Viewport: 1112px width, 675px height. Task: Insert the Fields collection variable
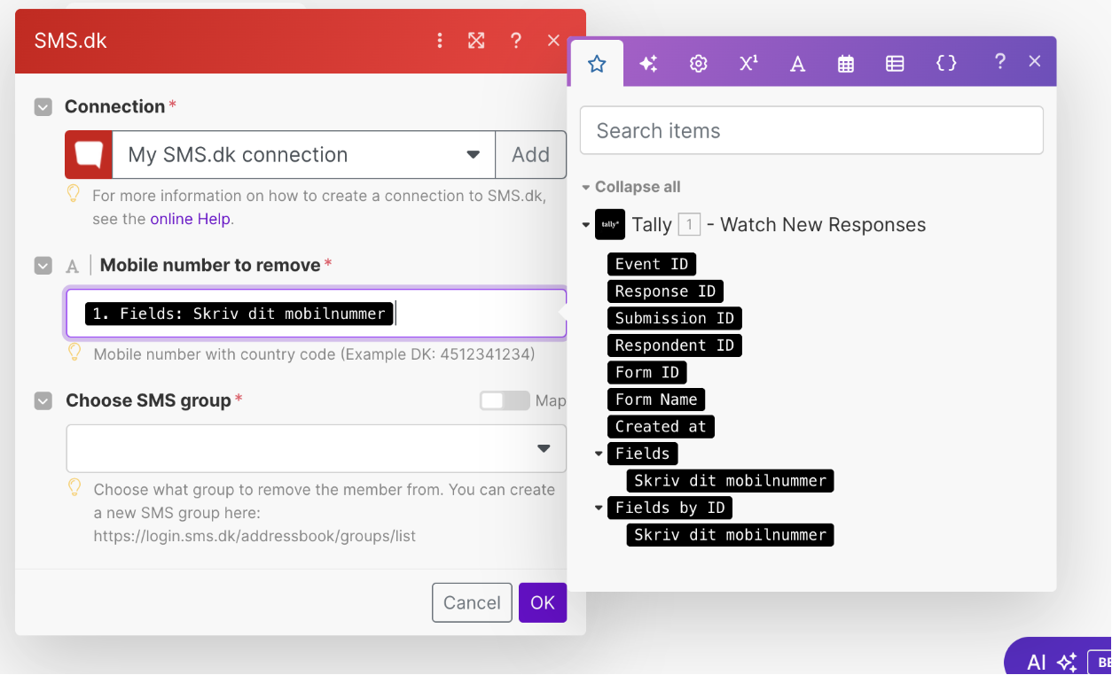pos(643,454)
